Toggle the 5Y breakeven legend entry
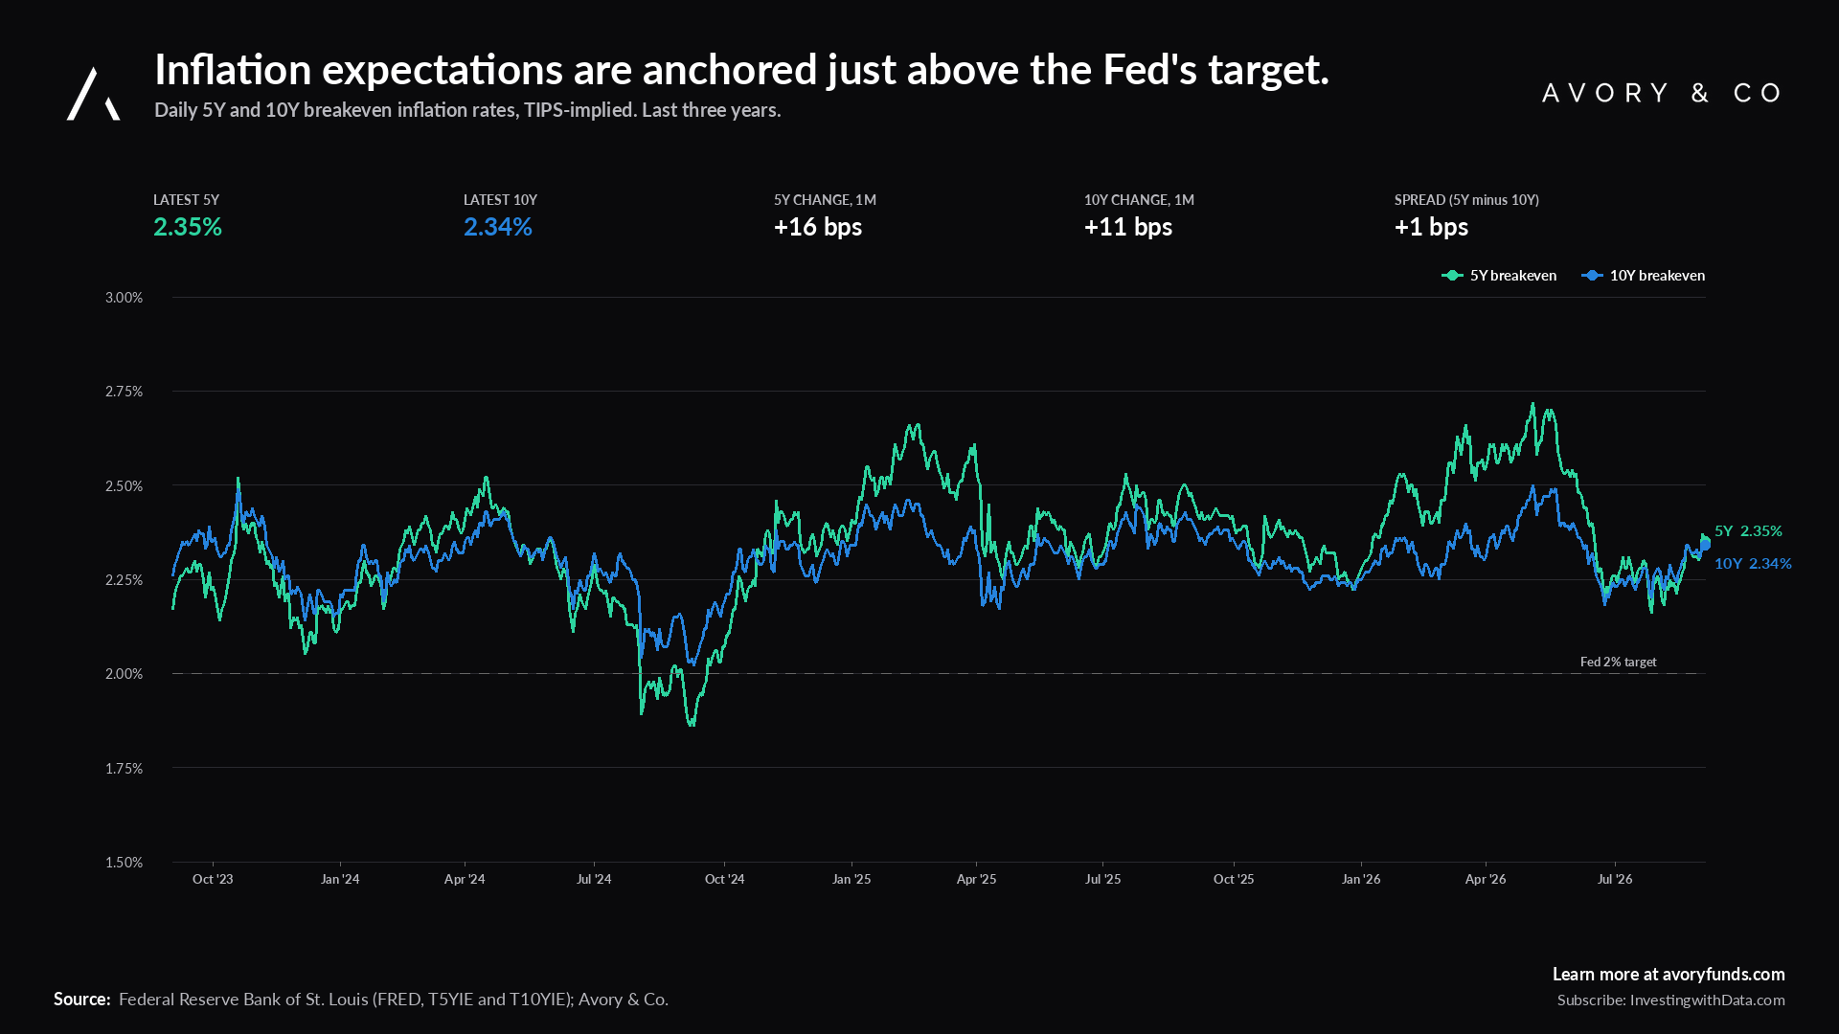 [1499, 276]
